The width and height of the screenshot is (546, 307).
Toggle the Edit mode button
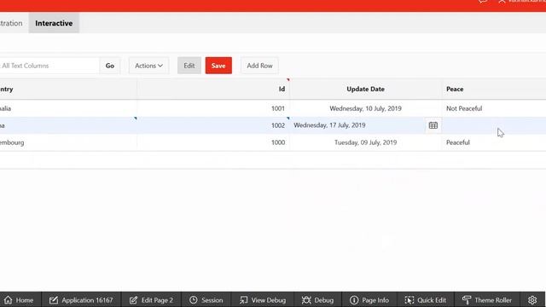(x=189, y=66)
